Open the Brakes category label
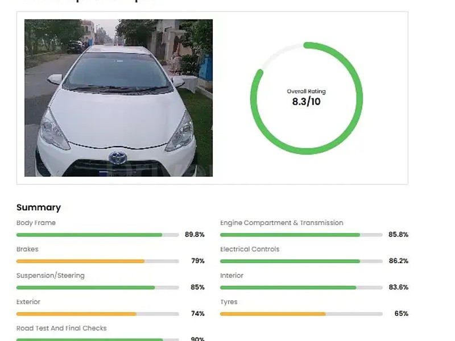The height and width of the screenshot is (341, 455). pos(27,249)
